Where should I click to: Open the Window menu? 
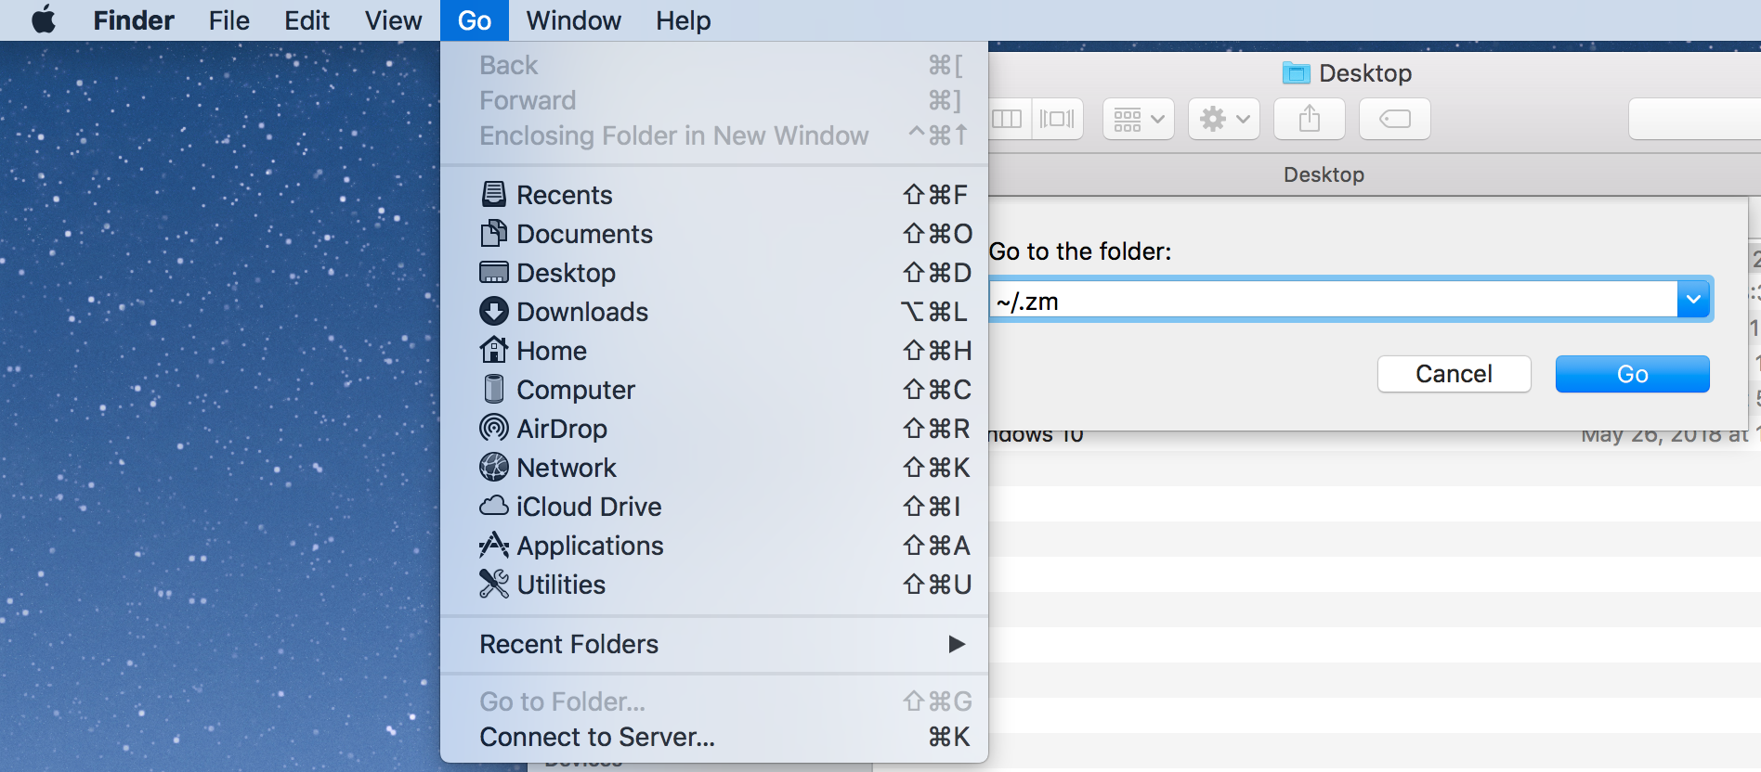(x=573, y=20)
